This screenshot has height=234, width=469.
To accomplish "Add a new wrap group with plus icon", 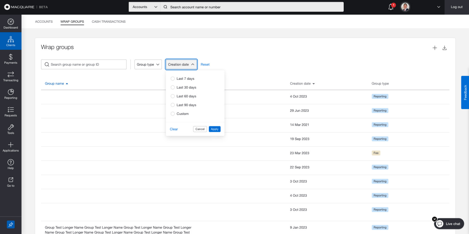I will [x=435, y=48].
